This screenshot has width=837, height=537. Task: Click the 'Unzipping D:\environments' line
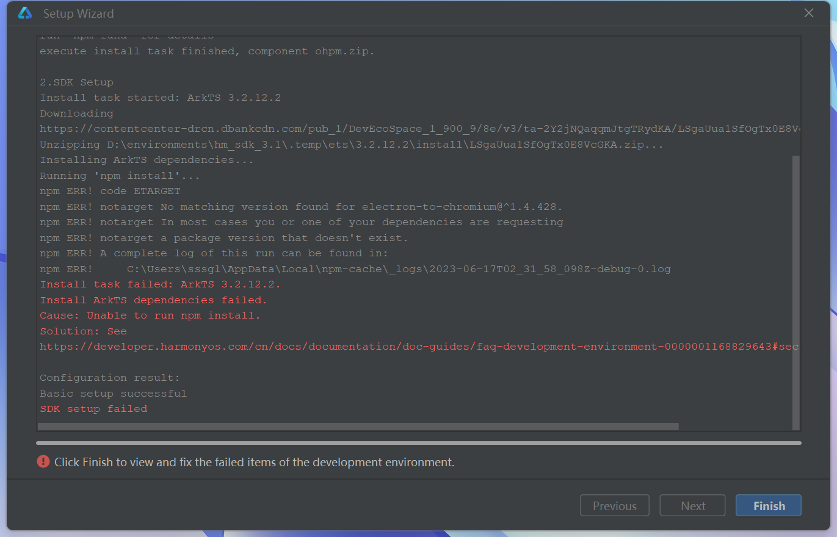[352, 145]
